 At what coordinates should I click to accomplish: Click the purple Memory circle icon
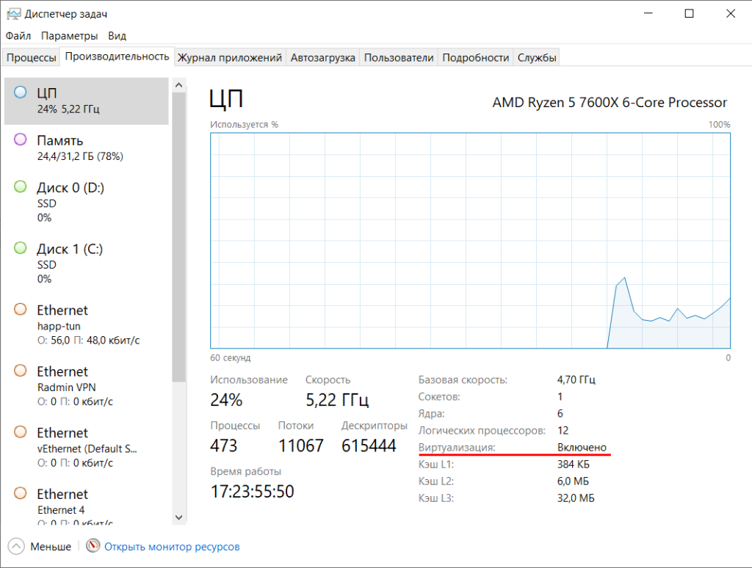pyautogui.click(x=20, y=139)
